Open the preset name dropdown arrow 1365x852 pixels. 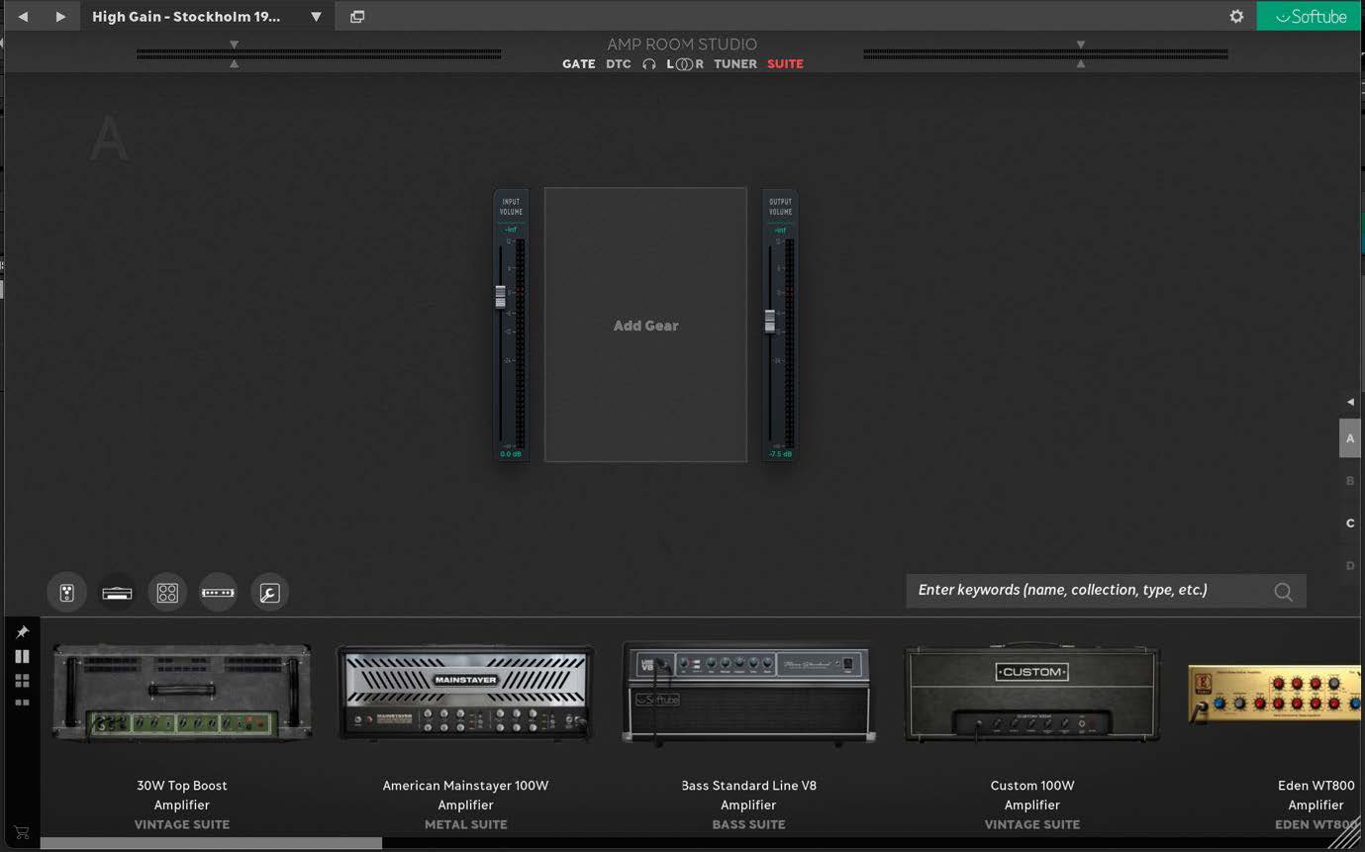tap(316, 17)
